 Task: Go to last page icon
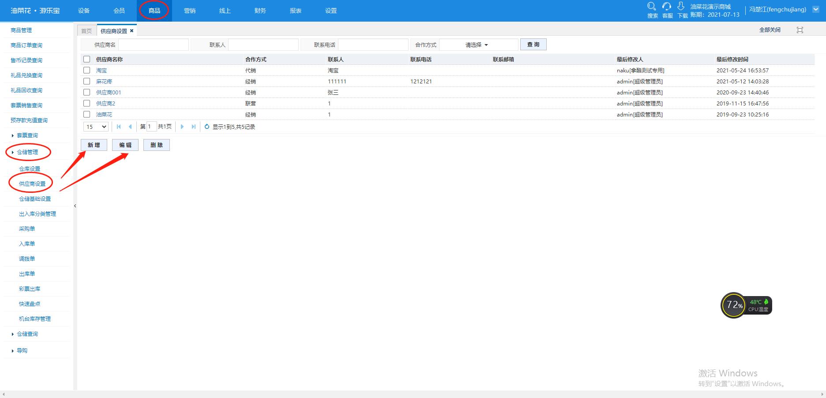point(194,127)
